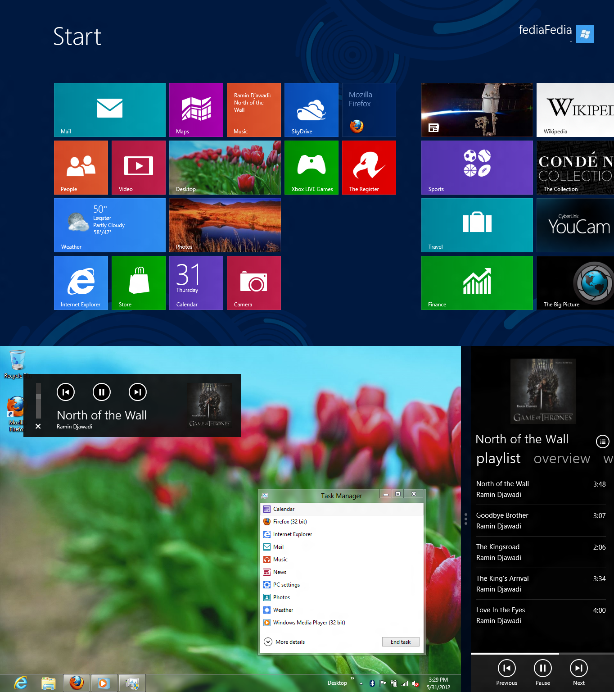Screen dimensions: 614x692
Task: Open the Sports tile
Action: [x=477, y=168]
